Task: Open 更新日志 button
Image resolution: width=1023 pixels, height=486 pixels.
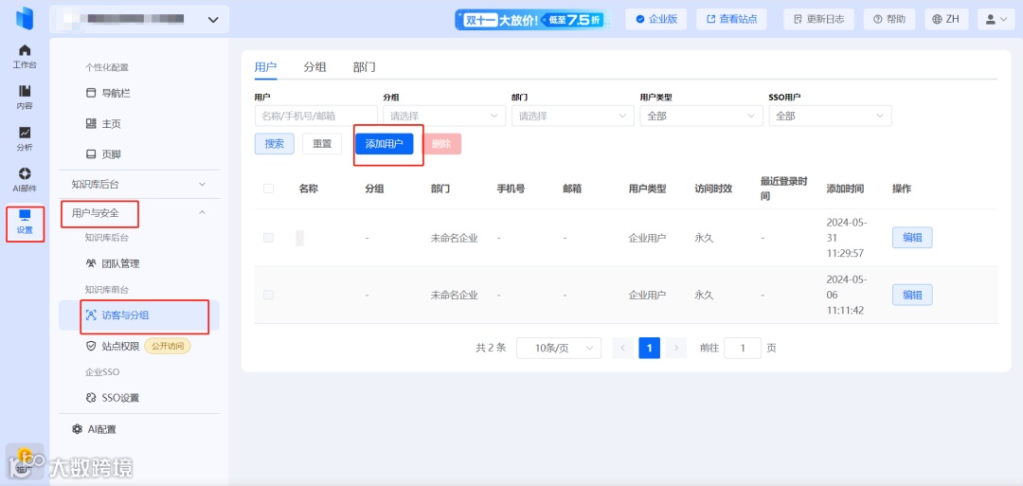Action: click(818, 19)
